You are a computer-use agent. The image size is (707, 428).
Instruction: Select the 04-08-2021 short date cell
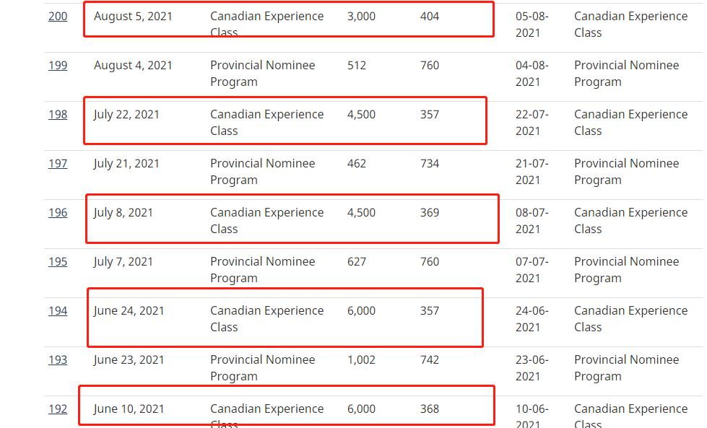(532, 73)
